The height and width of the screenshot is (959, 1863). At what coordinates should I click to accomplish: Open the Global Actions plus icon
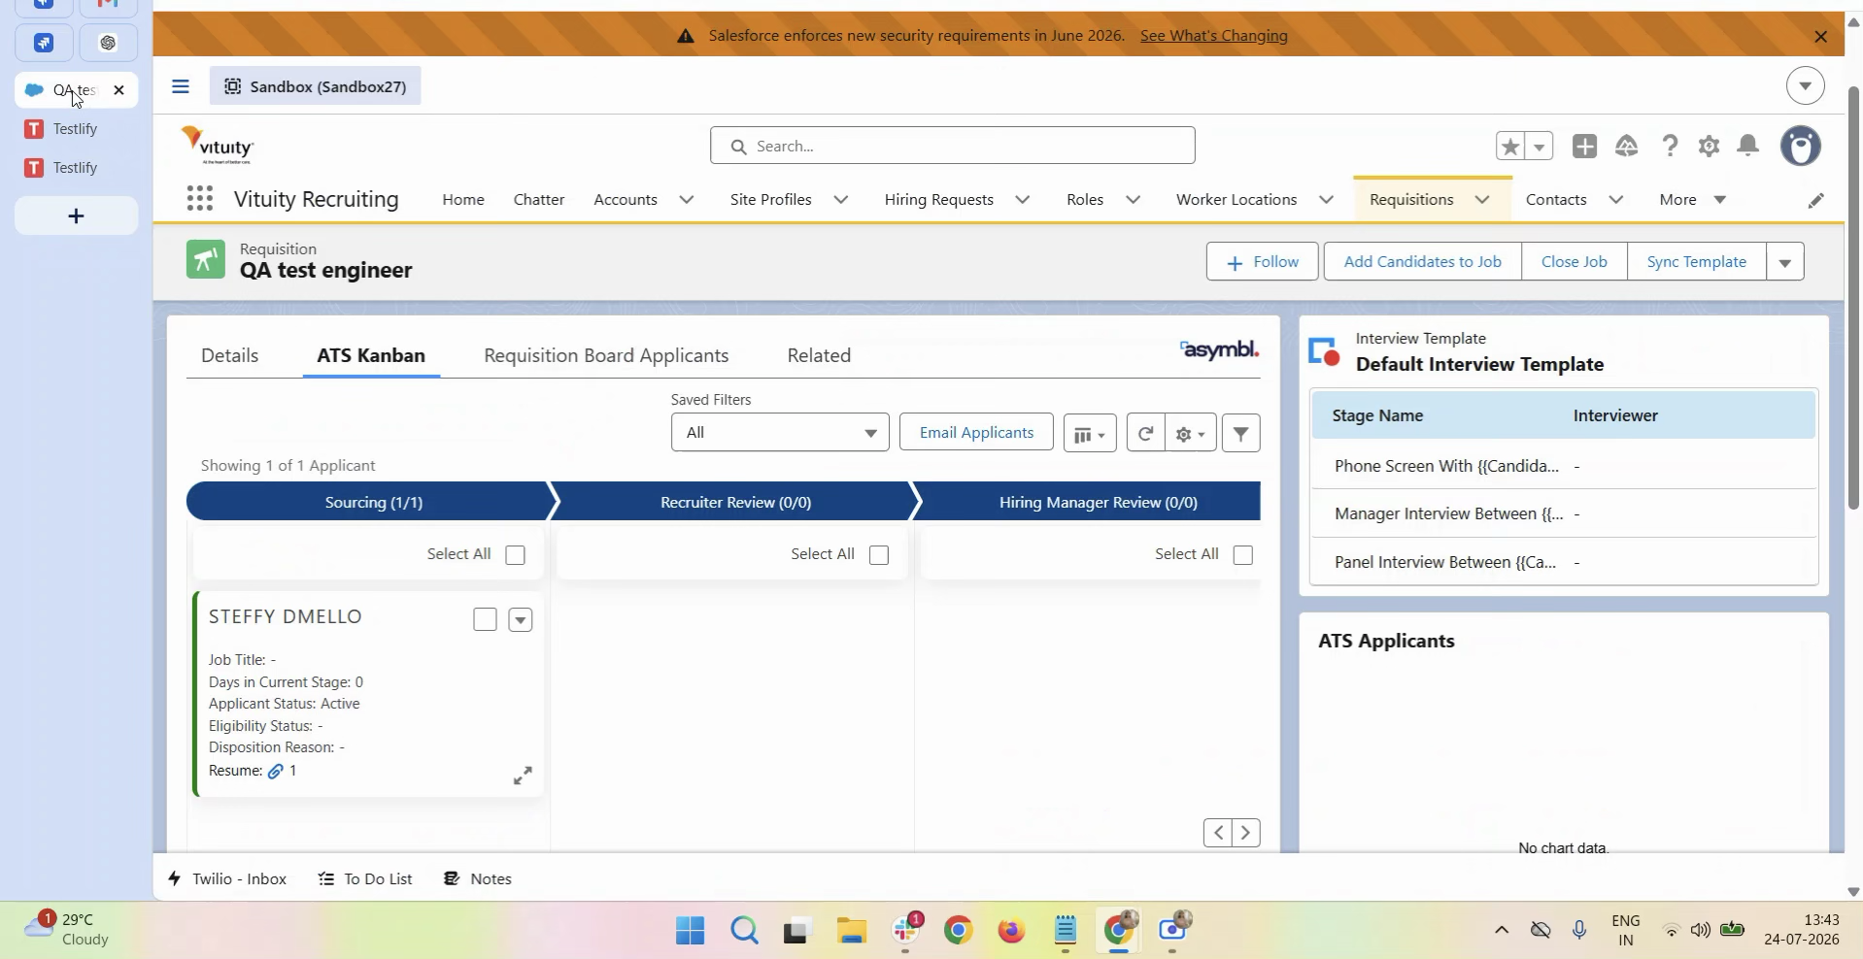(x=1585, y=146)
